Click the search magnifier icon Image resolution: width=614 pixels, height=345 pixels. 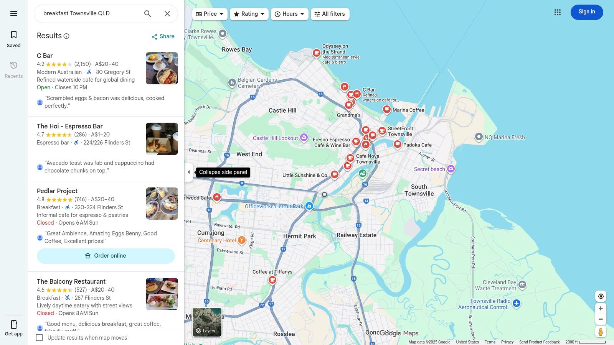(x=147, y=13)
